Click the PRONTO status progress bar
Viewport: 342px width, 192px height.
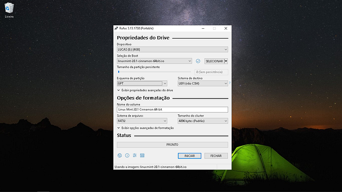(x=172, y=145)
